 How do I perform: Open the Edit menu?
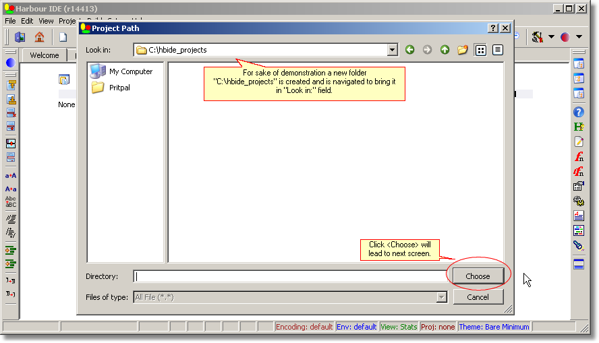coord(27,21)
